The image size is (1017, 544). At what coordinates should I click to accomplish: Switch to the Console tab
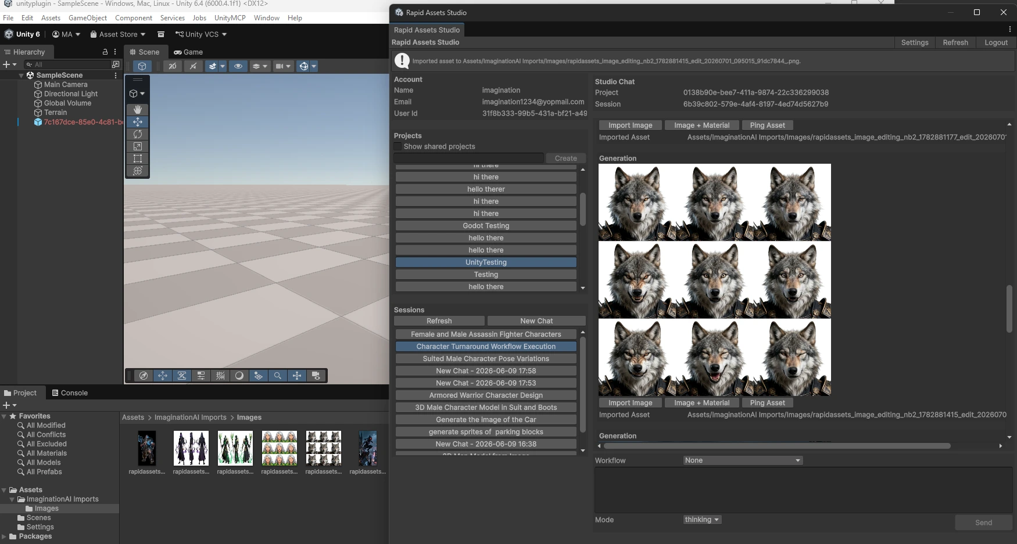pyautogui.click(x=70, y=393)
